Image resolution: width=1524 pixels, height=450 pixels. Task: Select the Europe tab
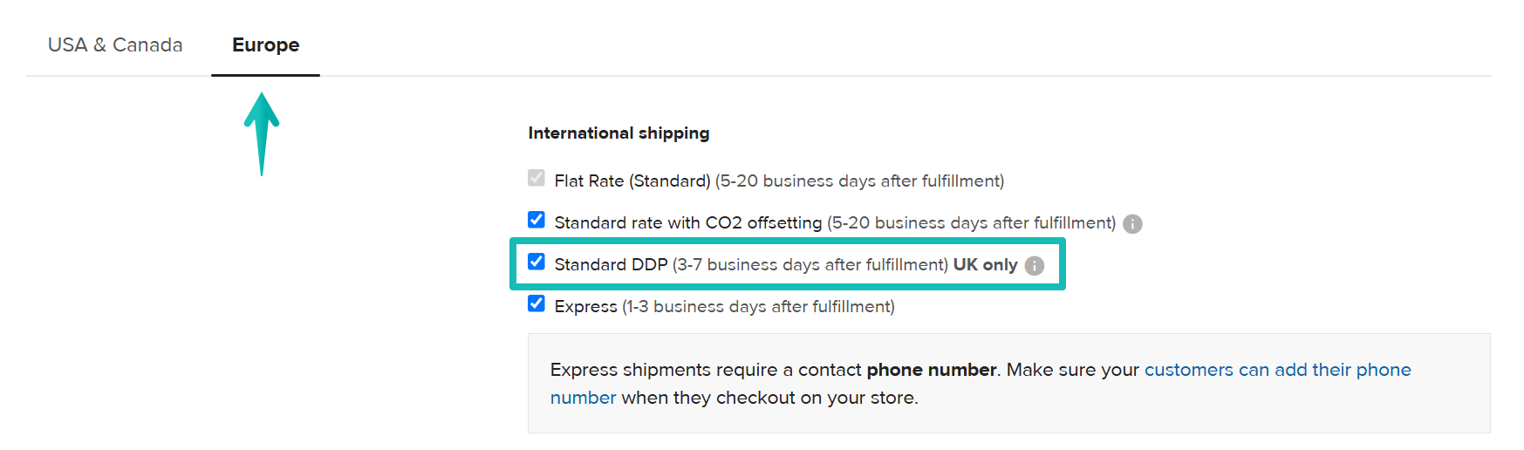click(265, 44)
